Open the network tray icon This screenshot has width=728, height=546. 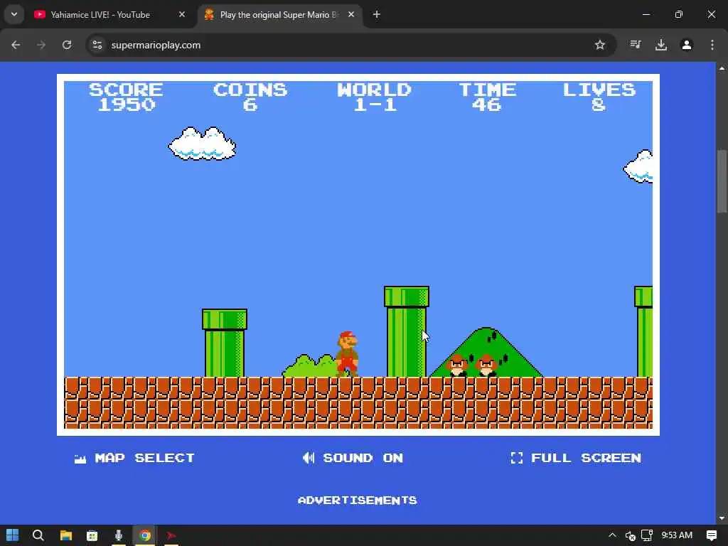(x=647, y=535)
